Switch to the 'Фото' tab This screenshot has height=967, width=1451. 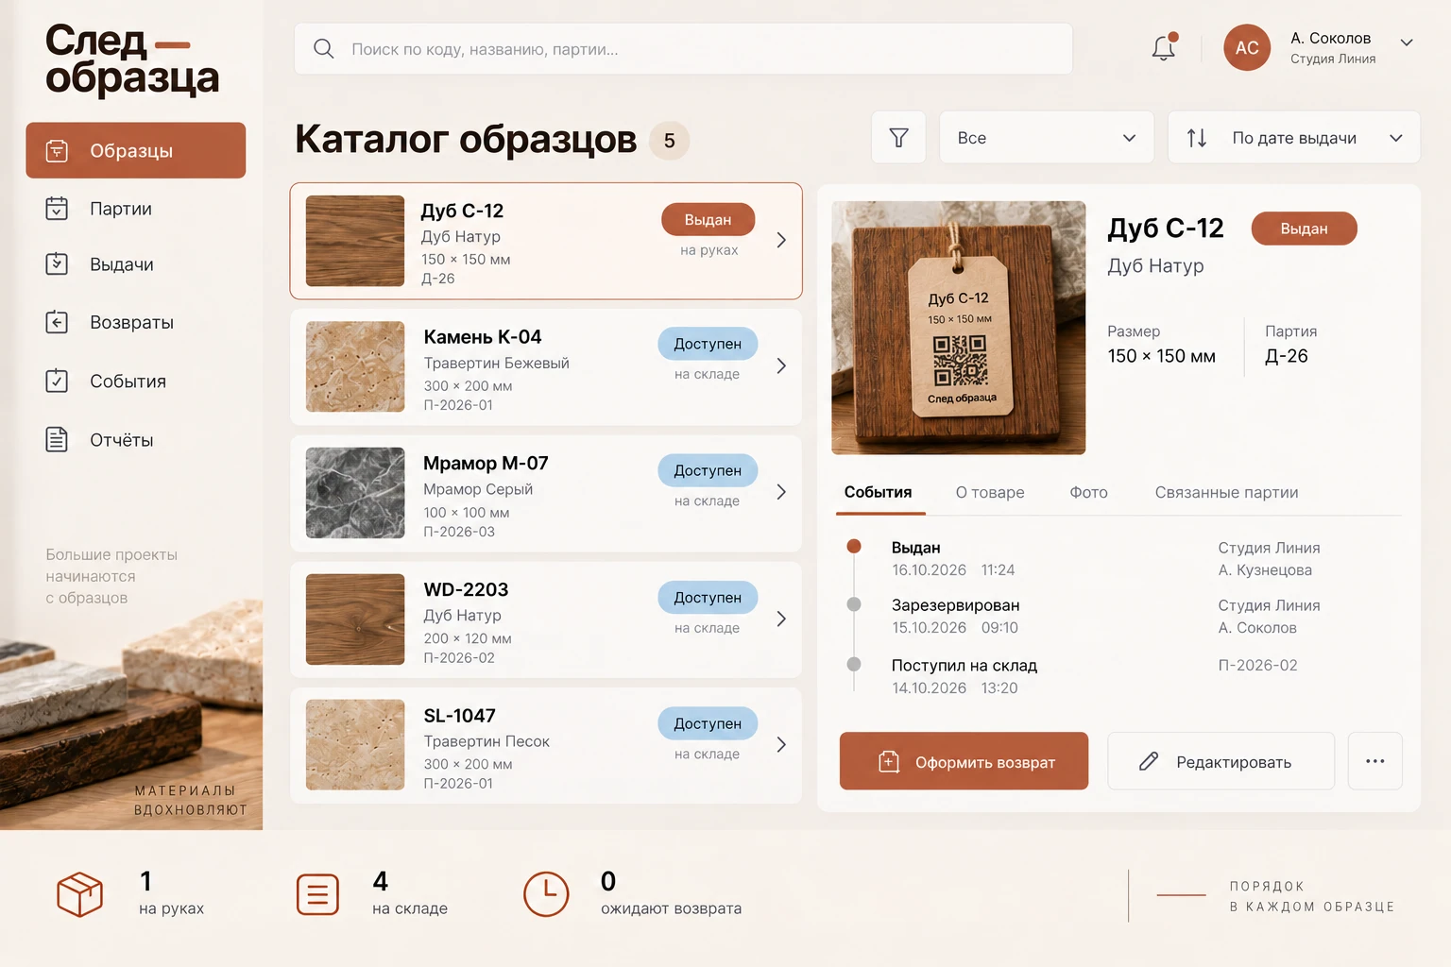(1088, 492)
